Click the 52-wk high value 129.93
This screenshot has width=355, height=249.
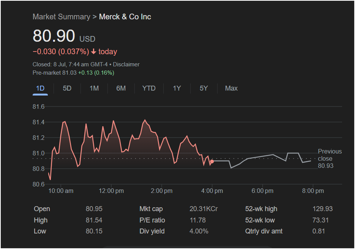[x=323, y=209]
